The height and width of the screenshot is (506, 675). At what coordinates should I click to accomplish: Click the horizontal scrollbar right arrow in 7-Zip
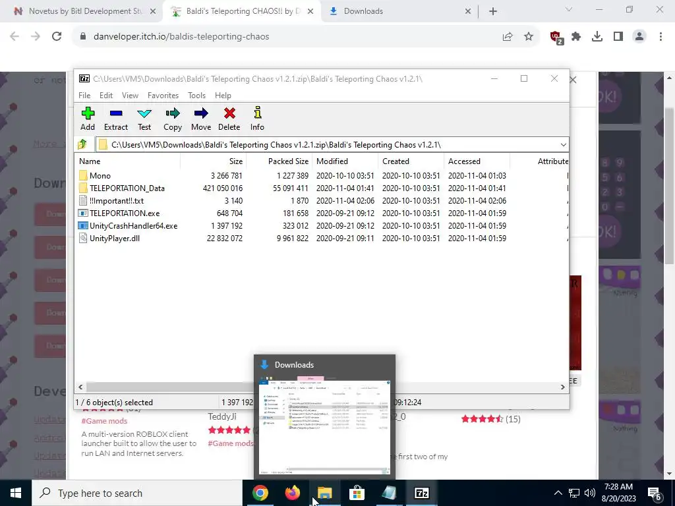tap(562, 387)
